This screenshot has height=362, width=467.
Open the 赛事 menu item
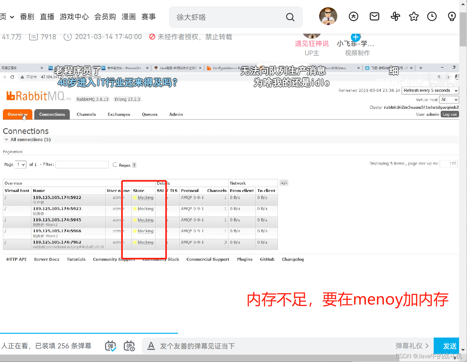[x=148, y=17]
